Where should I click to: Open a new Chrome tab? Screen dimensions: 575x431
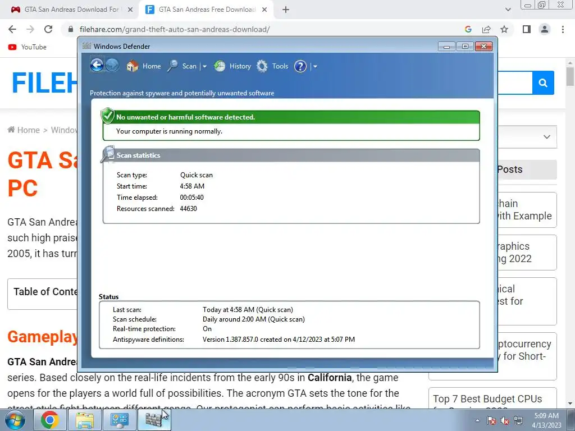pyautogui.click(x=286, y=10)
